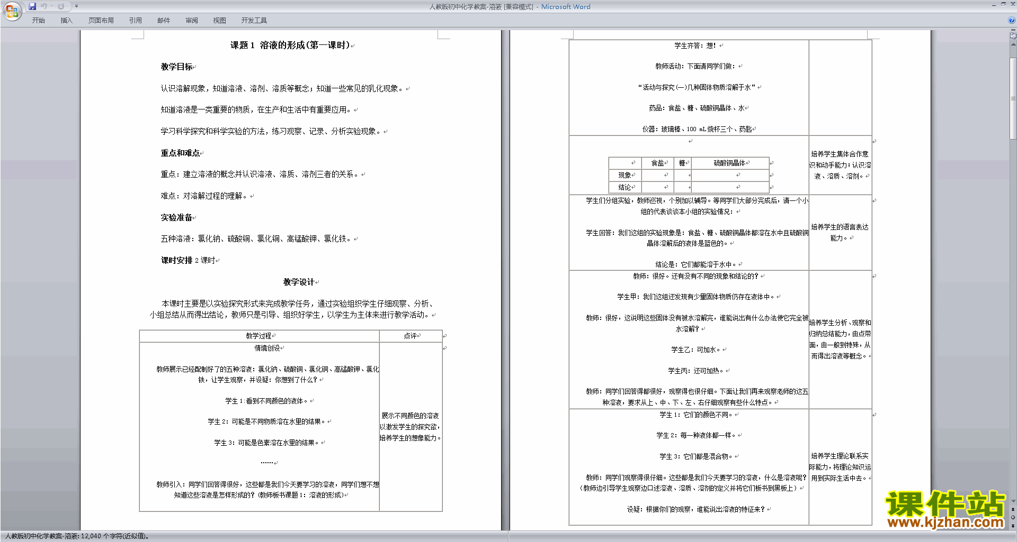
Task: Open the 审阅 tab
Action: pyautogui.click(x=192, y=21)
